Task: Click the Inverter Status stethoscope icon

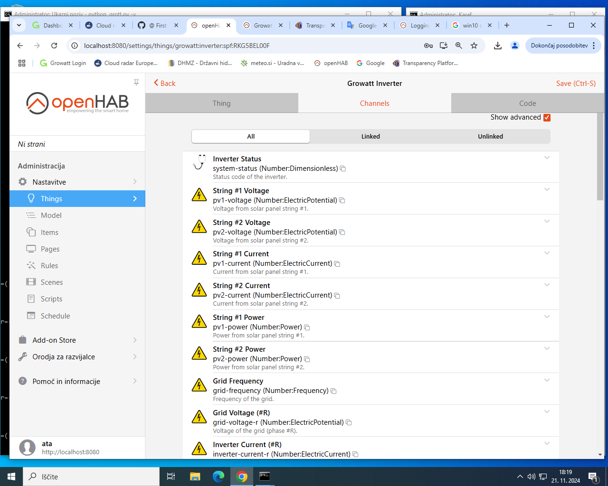Action: point(199,162)
